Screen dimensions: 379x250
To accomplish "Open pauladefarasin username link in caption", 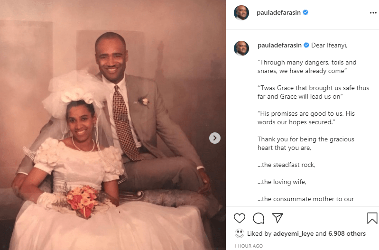I will pyautogui.click(x=279, y=46).
